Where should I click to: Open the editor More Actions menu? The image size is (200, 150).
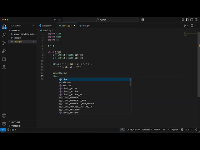(196, 26)
